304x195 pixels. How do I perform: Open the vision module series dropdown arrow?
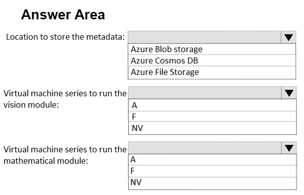(x=289, y=93)
